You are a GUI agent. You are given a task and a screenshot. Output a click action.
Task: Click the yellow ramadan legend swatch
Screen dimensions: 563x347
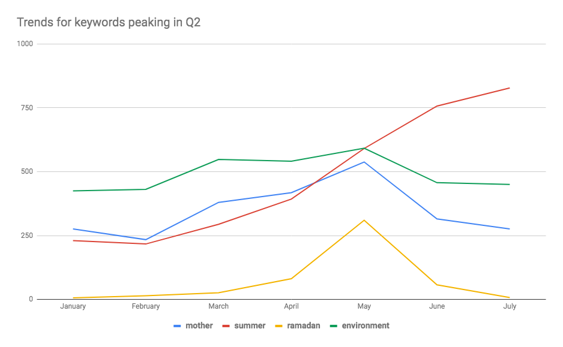(x=279, y=326)
